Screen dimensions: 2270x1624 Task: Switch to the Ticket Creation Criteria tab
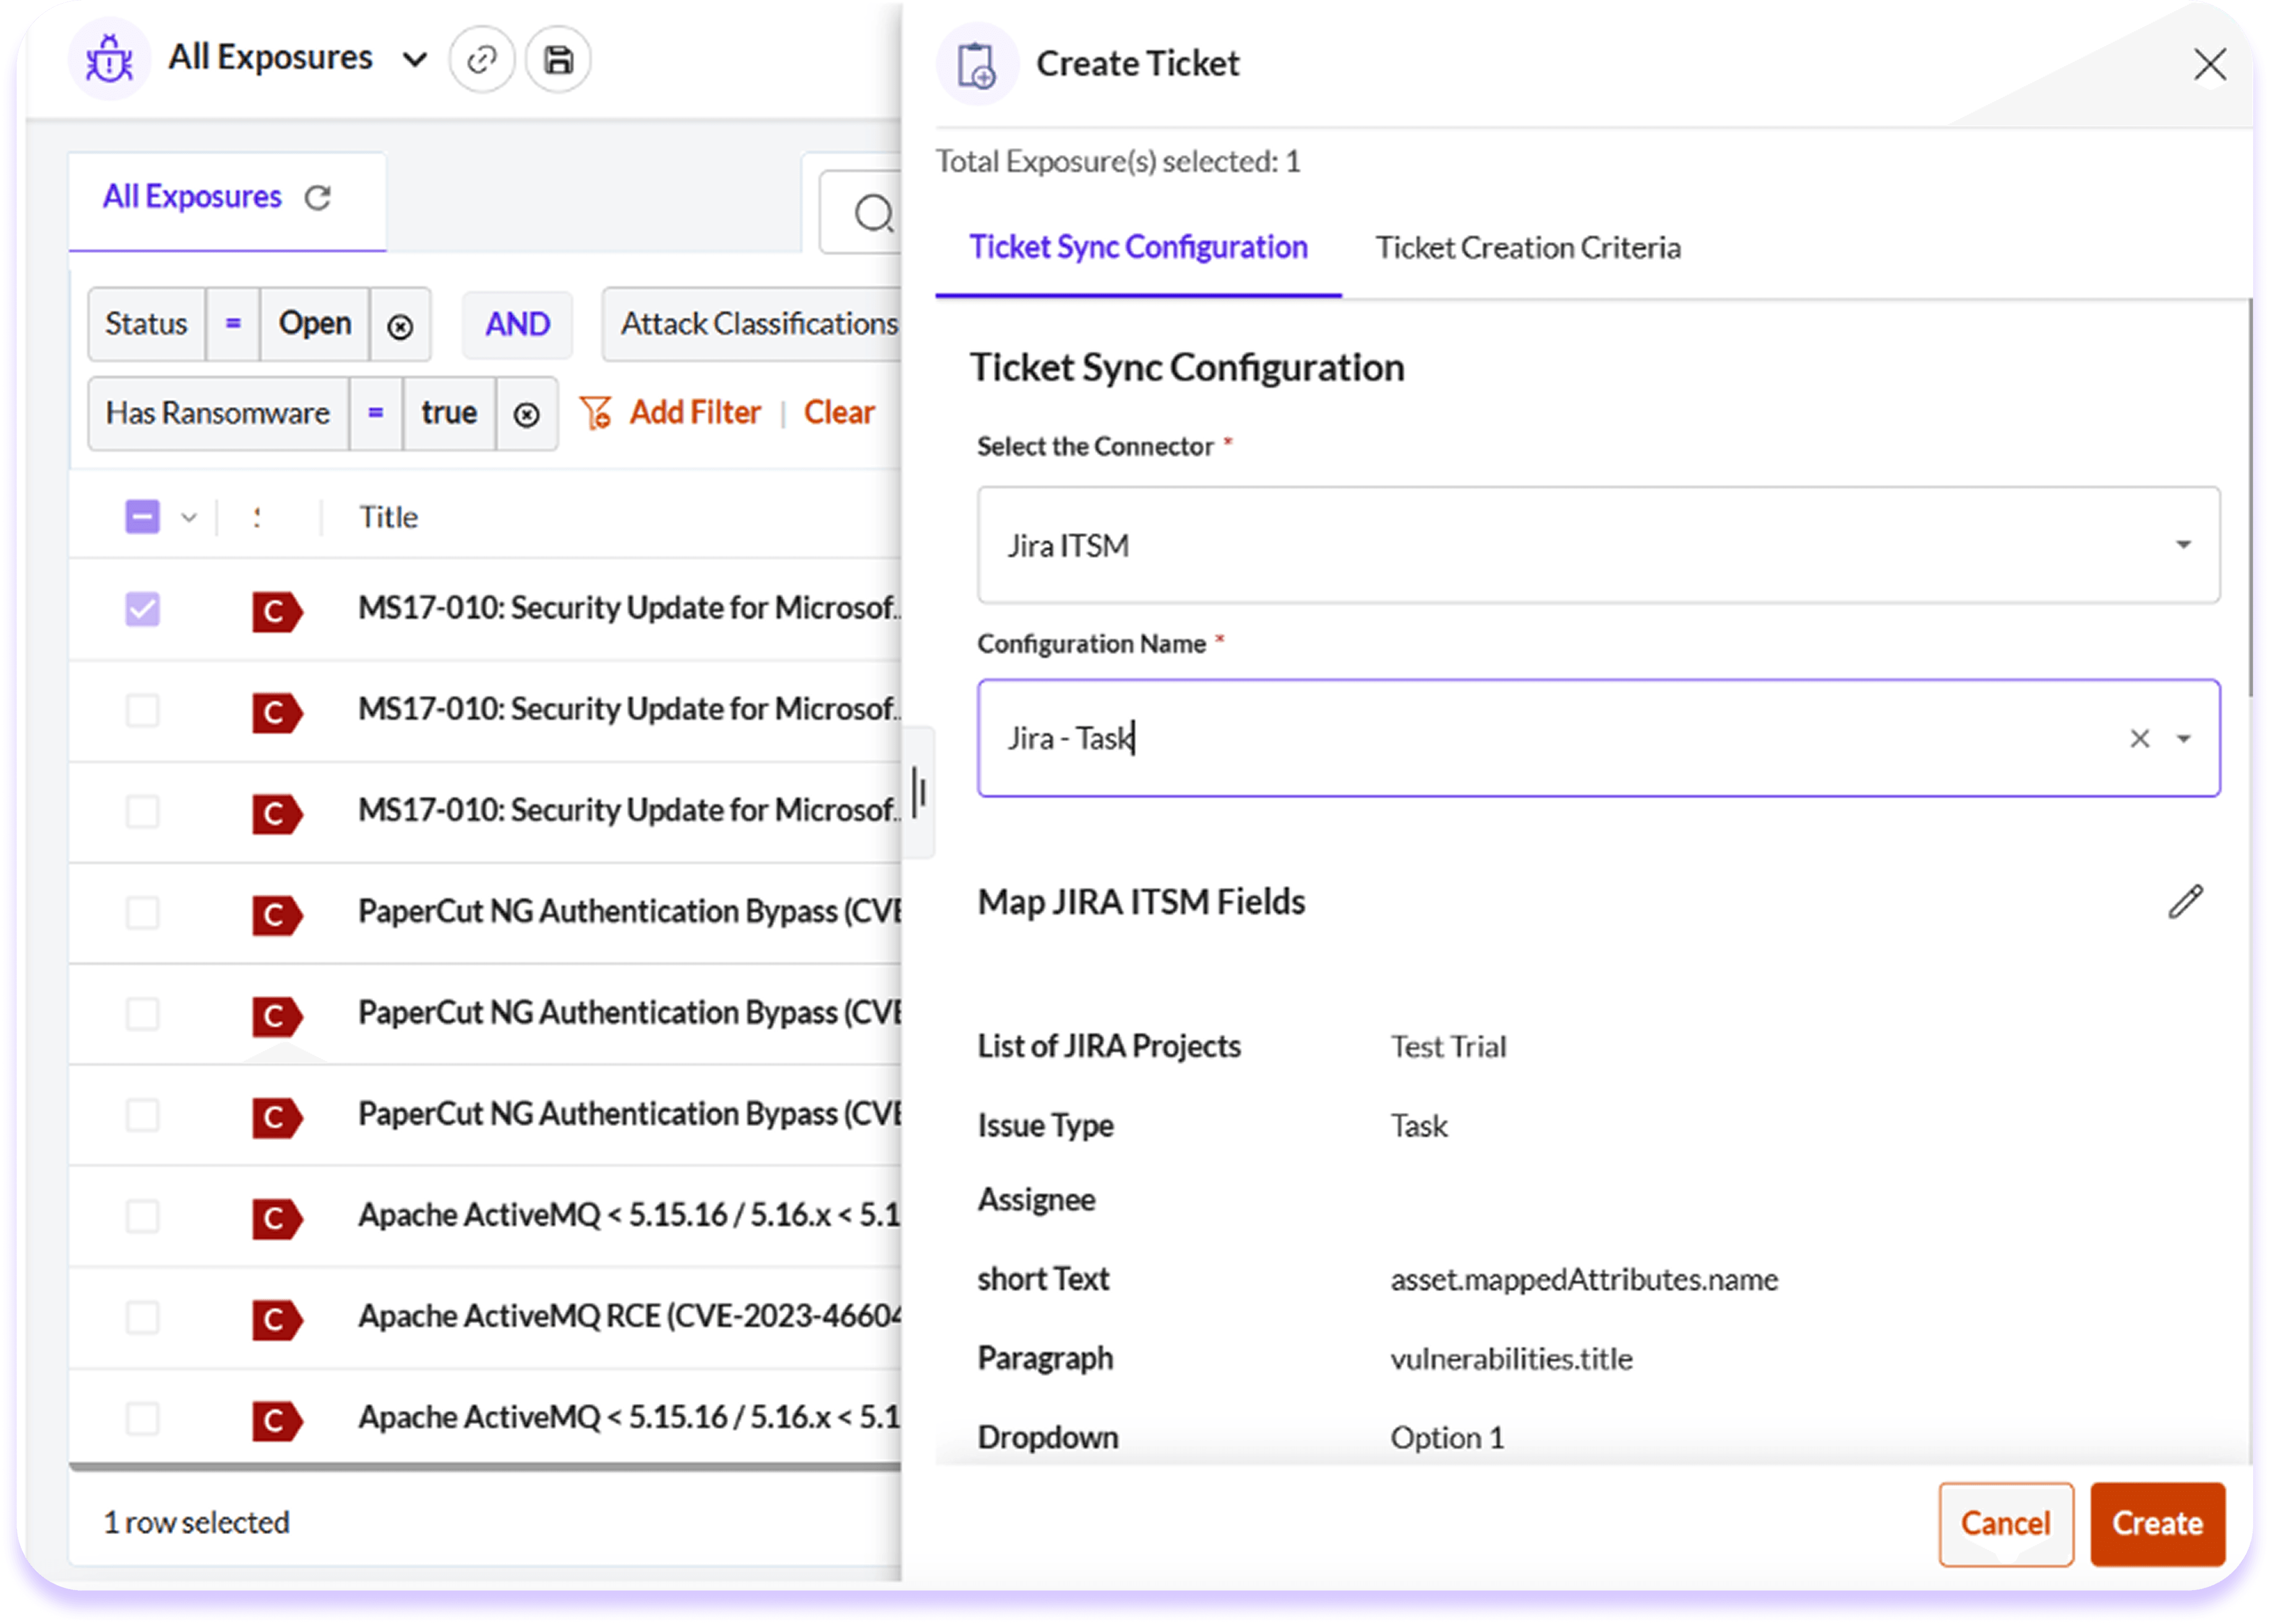point(1528,248)
